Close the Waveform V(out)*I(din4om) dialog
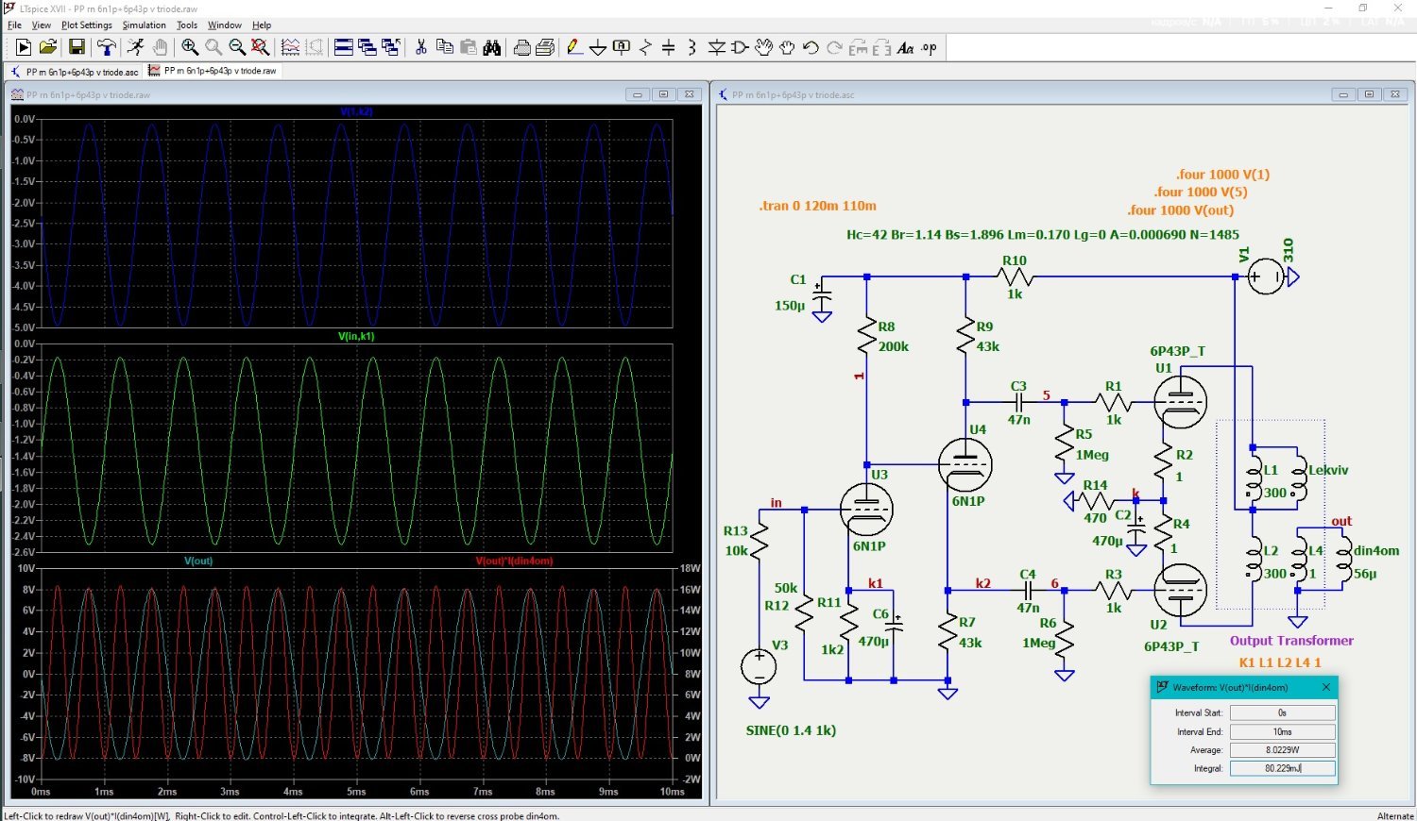The image size is (1417, 821). pos(1325,687)
